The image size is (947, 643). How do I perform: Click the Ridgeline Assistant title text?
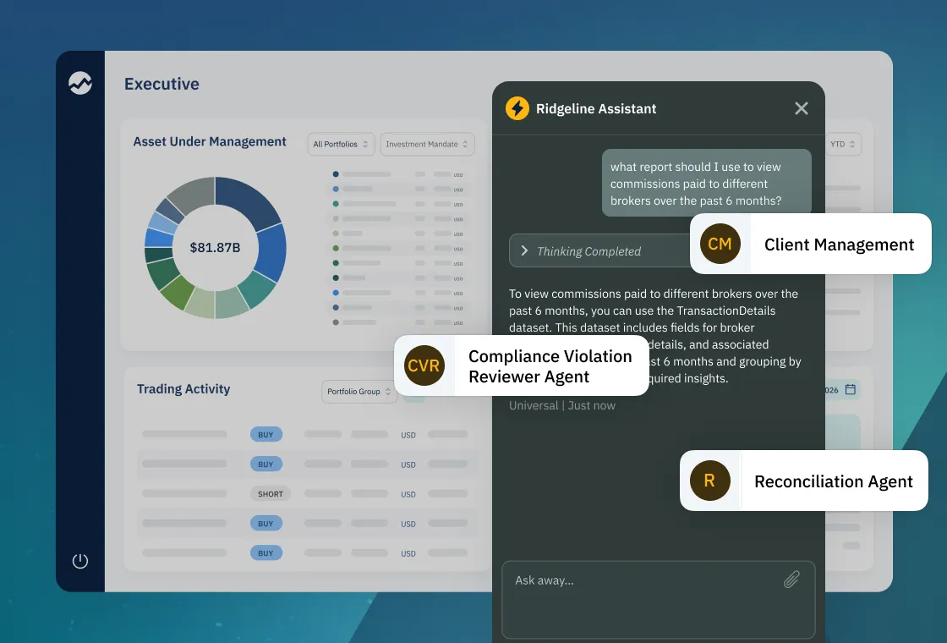click(x=596, y=109)
